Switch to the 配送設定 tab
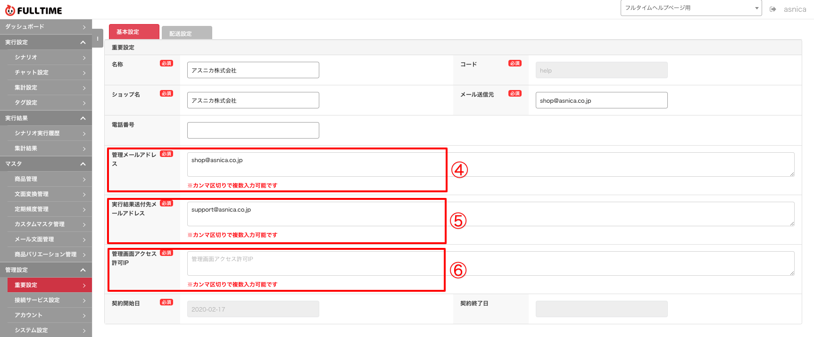The width and height of the screenshot is (814, 337). pos(187,33)
